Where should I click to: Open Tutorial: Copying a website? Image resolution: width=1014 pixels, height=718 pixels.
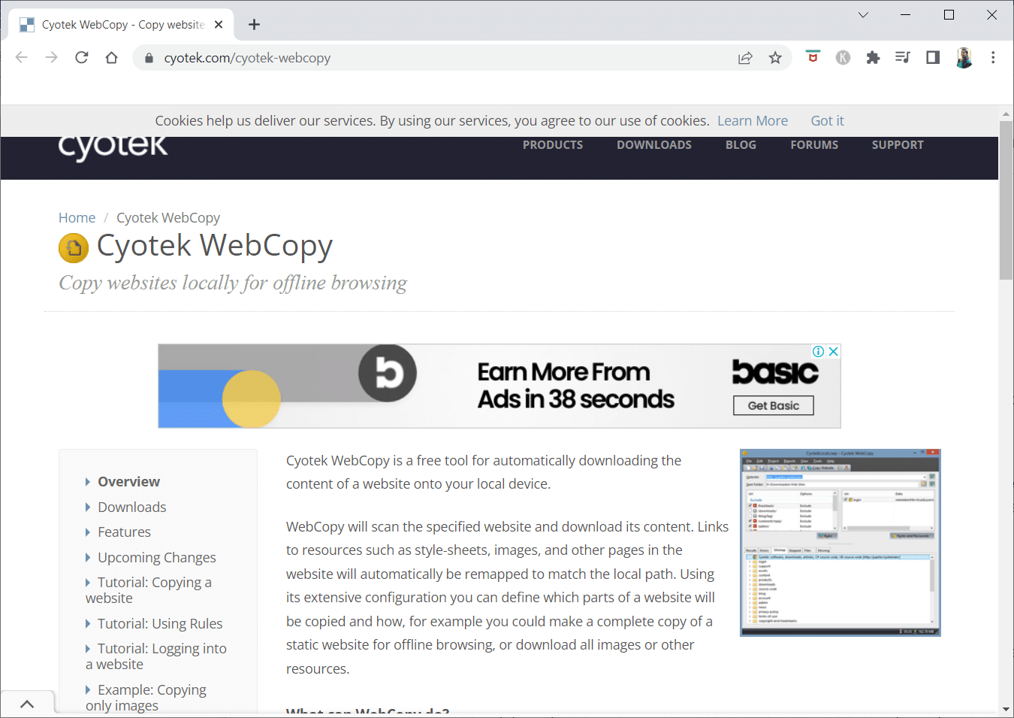pos(149,590)
